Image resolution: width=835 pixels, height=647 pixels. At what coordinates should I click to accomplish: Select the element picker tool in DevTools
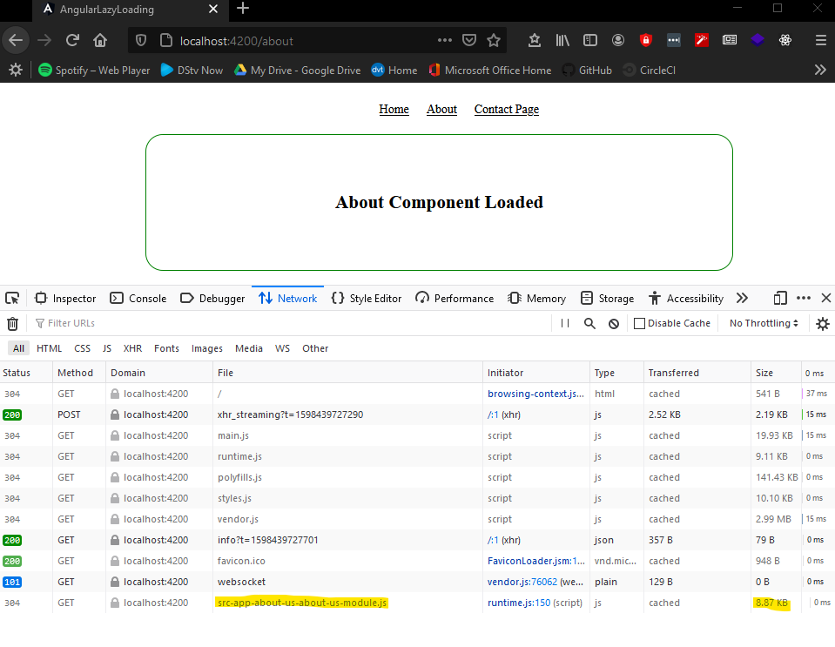click(x=12, y=298)
